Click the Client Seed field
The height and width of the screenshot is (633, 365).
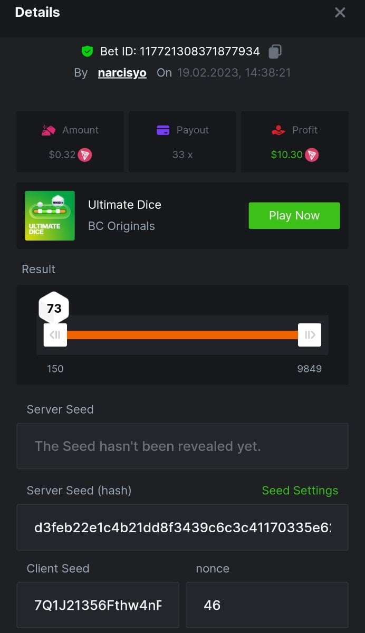[x=98, y=605]
